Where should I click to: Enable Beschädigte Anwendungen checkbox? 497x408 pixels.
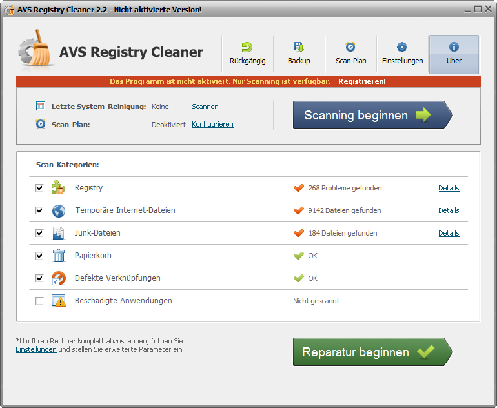(39, 301)
